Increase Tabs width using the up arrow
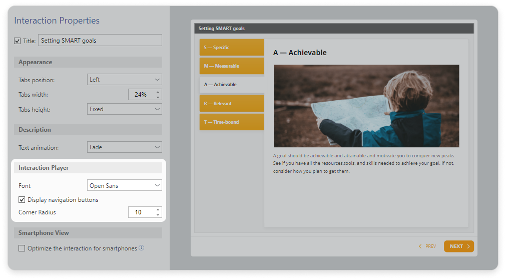The image size is (506, 280). (x=158, y=92)
